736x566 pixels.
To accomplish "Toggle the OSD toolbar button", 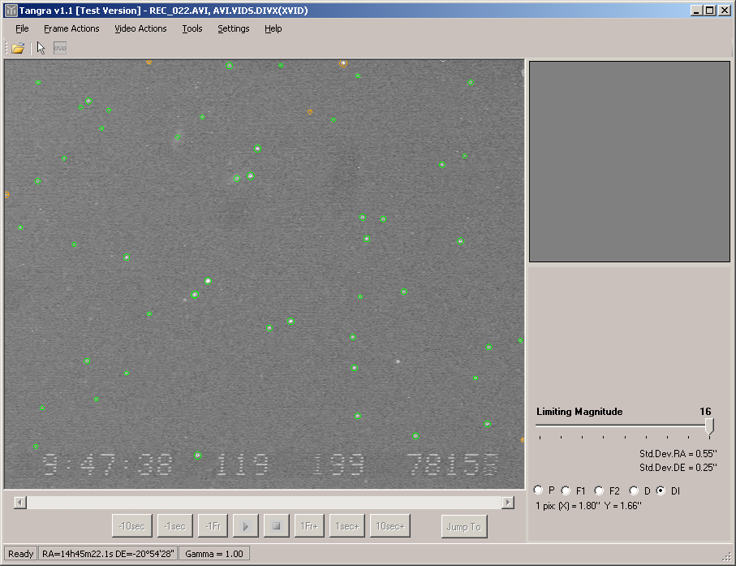I will [59, 48].
